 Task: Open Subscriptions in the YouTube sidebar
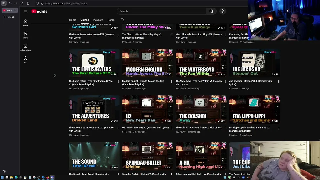25,47
